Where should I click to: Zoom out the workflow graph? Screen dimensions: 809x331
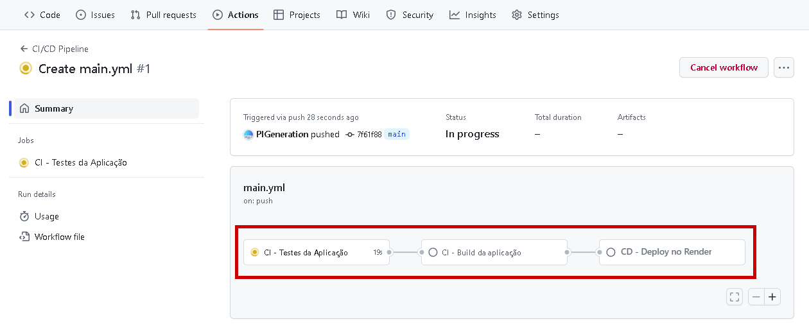[x=756, y=297]
